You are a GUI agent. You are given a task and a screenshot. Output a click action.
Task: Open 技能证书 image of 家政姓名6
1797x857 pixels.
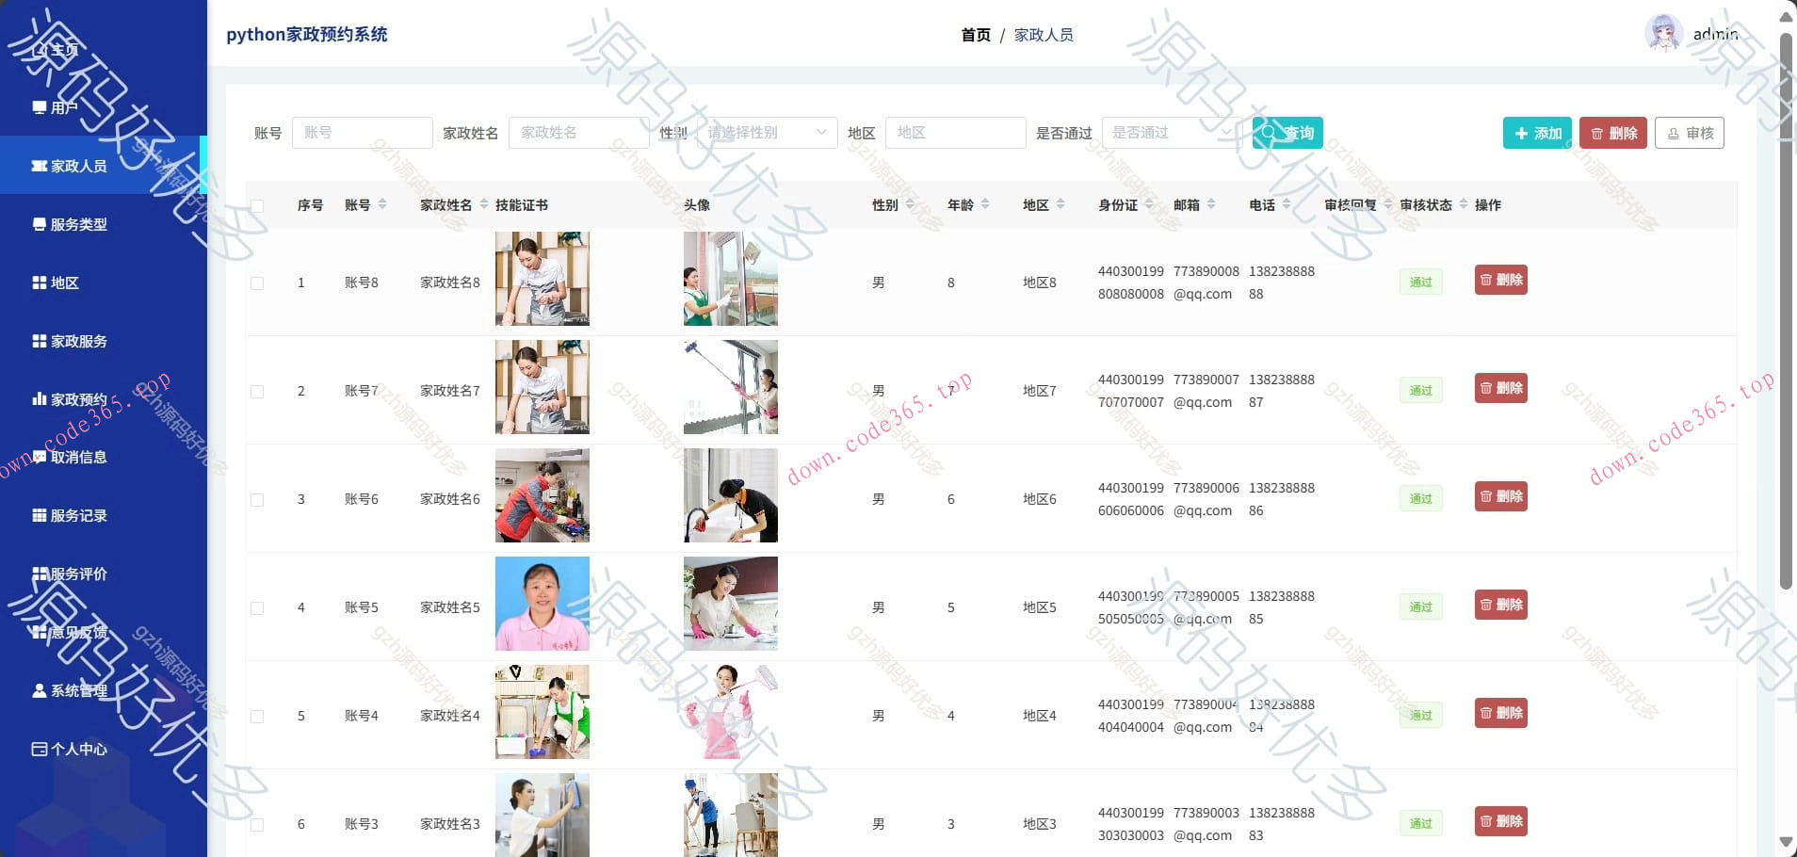(x=542, y=495)
